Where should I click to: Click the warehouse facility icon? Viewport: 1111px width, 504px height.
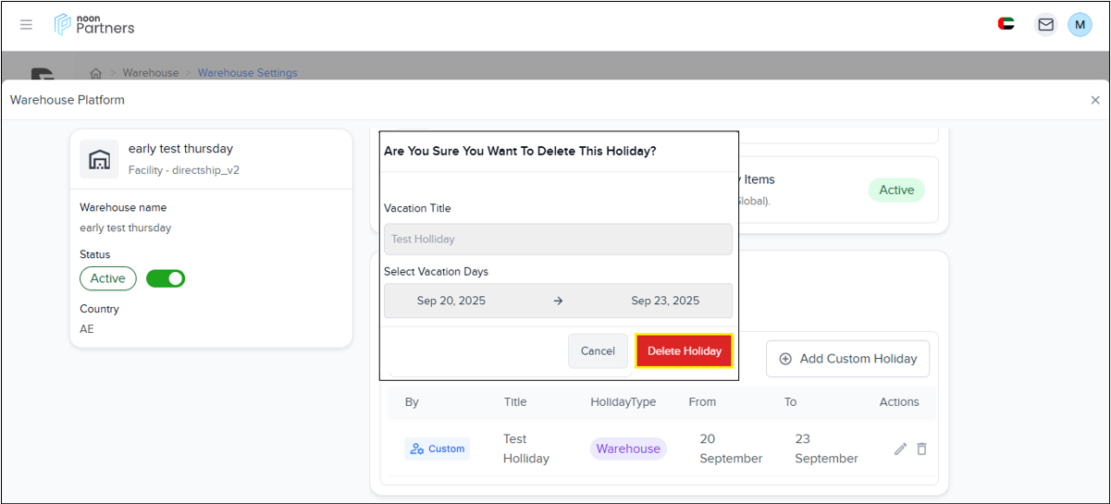click(x=99, y=159)
